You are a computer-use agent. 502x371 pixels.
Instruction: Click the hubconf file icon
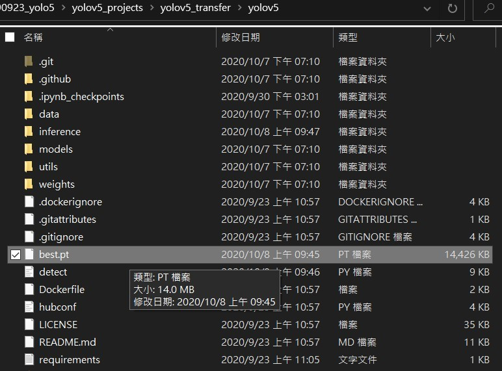pyautogui.click(x=29, y=307)
